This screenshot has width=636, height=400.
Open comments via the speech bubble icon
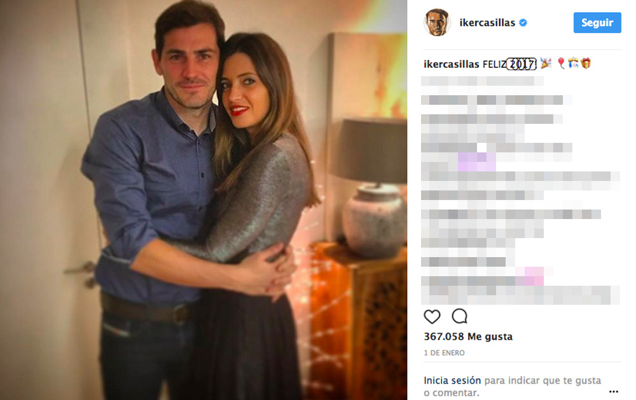pos(460,316)
